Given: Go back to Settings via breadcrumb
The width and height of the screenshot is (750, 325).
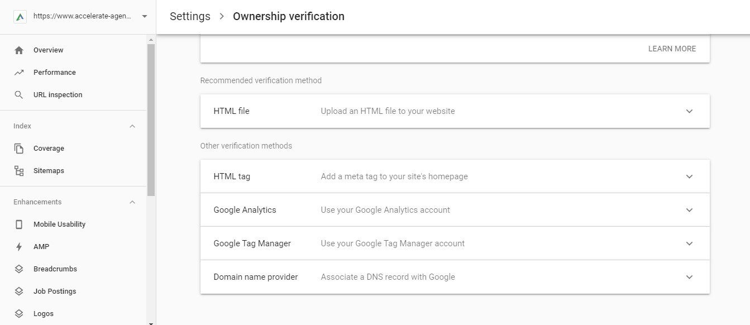Looking at the screenshot, I should coord(190,17).
